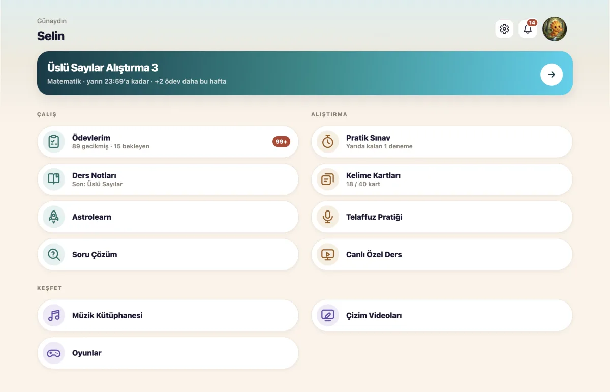
Task: Click the Ders Notları open book icon
Action: tap(54, 179)
